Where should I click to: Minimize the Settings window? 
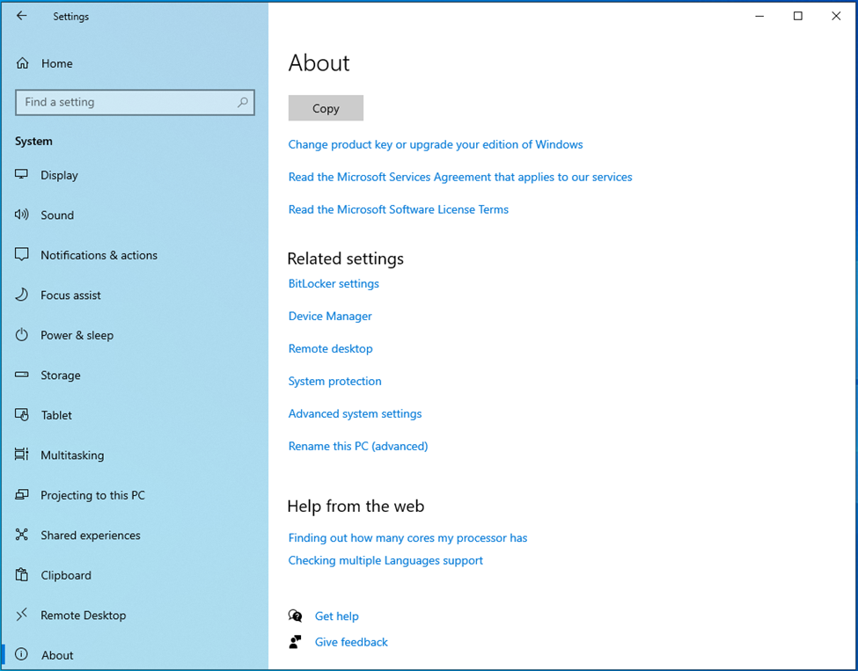(x=759, y=16)
